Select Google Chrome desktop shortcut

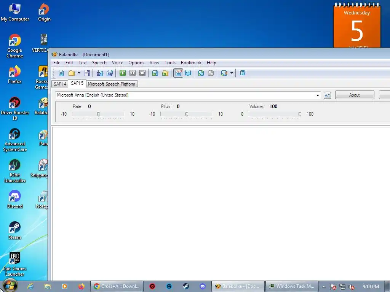click(15, 46)
